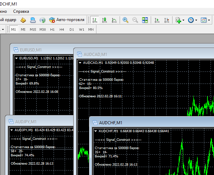Screen dimensions: 214x175
Task: Zoom in on the chart
Action: click(x=125, y=20)
